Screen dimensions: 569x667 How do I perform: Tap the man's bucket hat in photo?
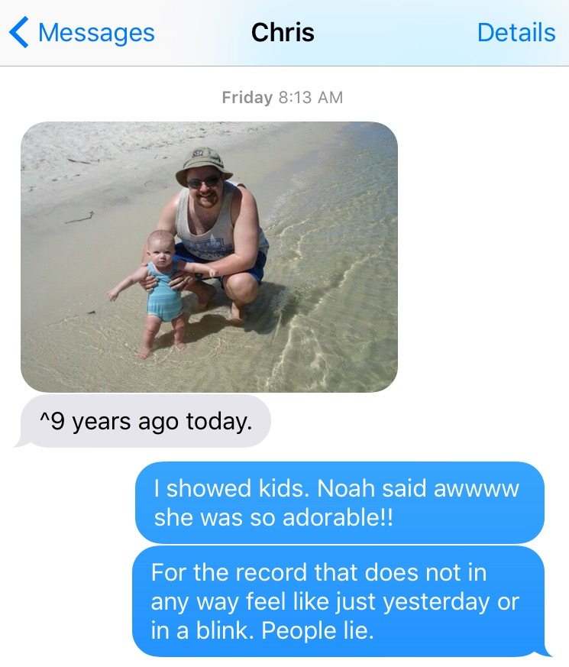(205, 164)
